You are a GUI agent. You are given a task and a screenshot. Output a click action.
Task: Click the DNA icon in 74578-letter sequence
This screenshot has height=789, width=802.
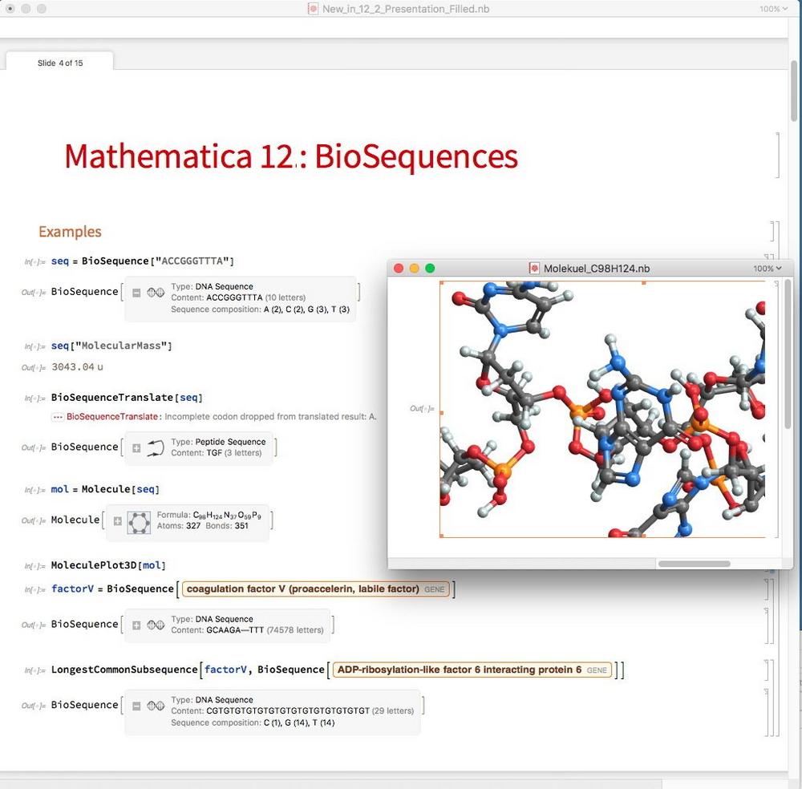(x=156, y=625)
